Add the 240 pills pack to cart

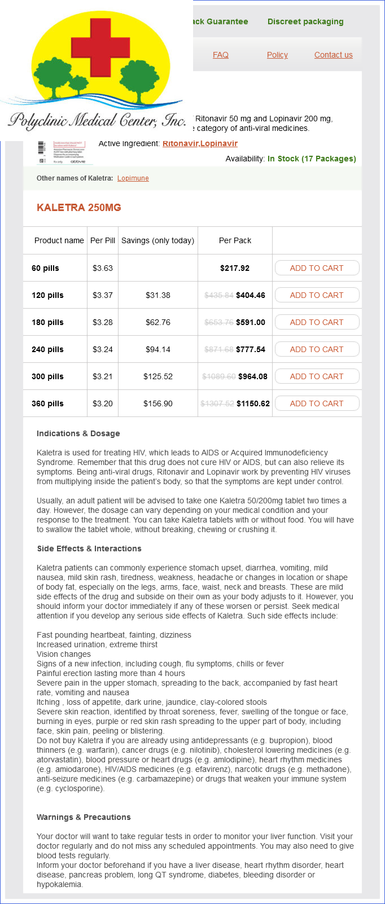click(317, 349)
